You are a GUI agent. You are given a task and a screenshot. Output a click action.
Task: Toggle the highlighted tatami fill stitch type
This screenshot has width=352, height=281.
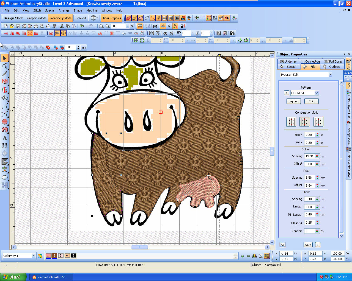[30, 33]
